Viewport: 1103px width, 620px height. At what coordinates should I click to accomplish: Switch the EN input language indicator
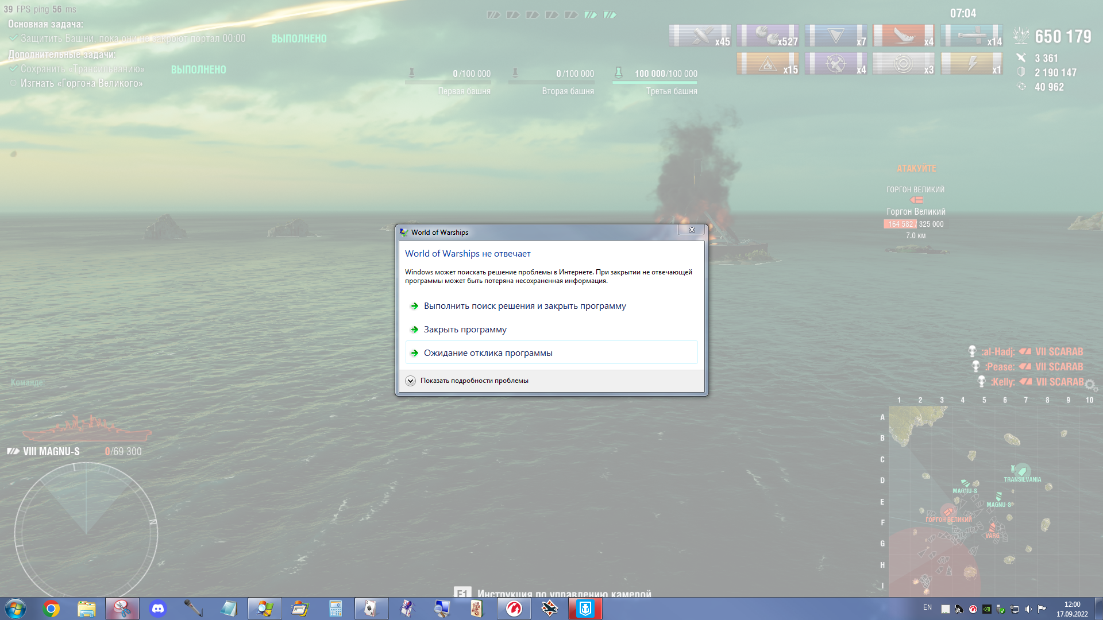[927, 607]
